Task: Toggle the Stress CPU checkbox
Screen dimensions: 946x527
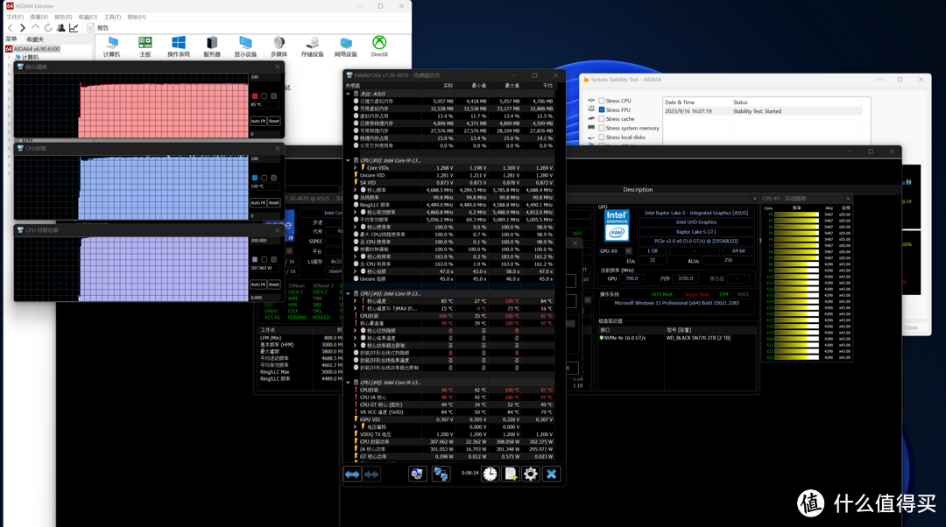Action: click(x=602, y=101)
